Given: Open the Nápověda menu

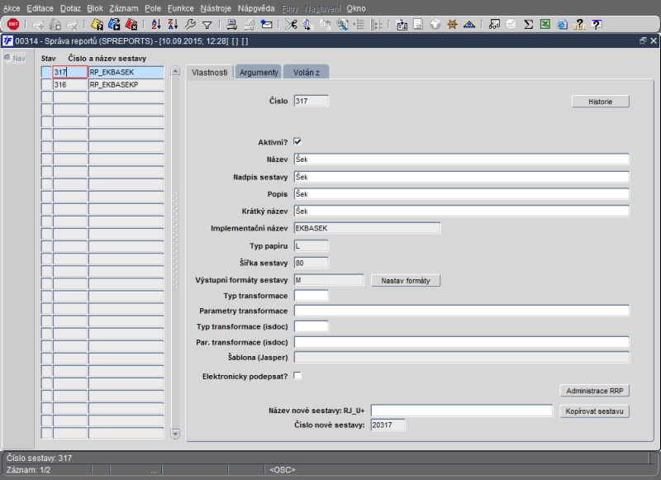Looking at the screenshot, I should pyautogui.click(x=256, y=8).
